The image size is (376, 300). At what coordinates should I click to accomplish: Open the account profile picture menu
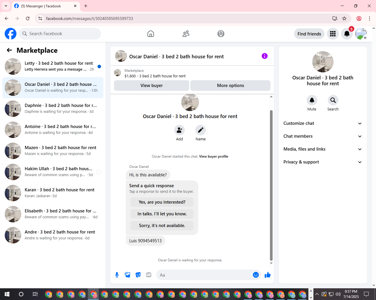[x=361, y=34]
